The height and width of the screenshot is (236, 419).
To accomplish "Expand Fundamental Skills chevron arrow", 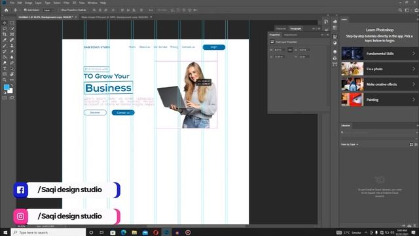I will tap(414, 54).
